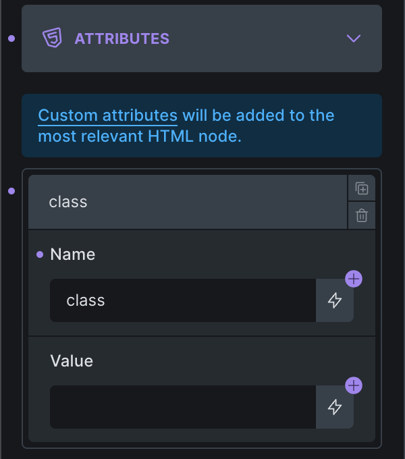Viewport: 405px width, 459px height.
Task: Click the purple plus on Value field
Action: point(354,385)
